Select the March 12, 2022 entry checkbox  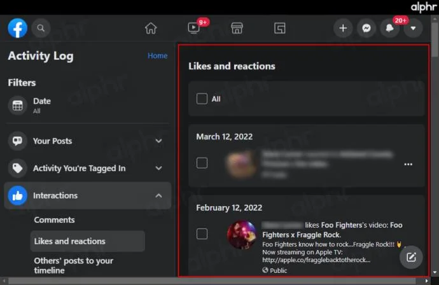coord(202,163)
